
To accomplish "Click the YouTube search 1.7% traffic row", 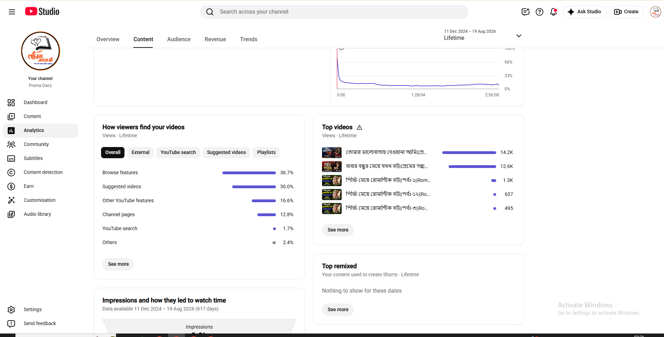I will pos(198,228).
